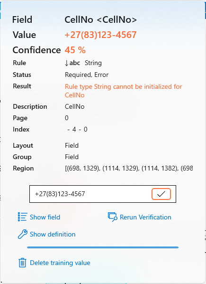Click the blue horizontal separator bar

(x=103, y=247)
